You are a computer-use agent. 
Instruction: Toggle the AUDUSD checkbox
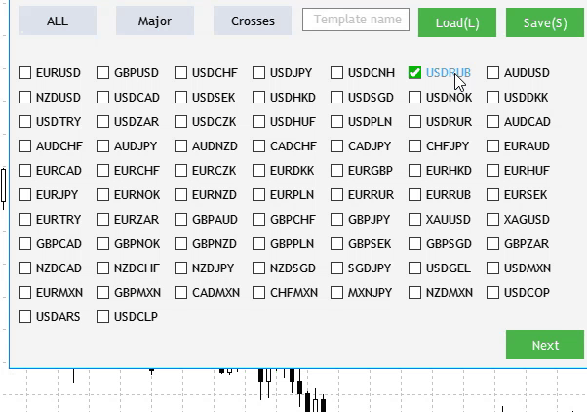493,73
